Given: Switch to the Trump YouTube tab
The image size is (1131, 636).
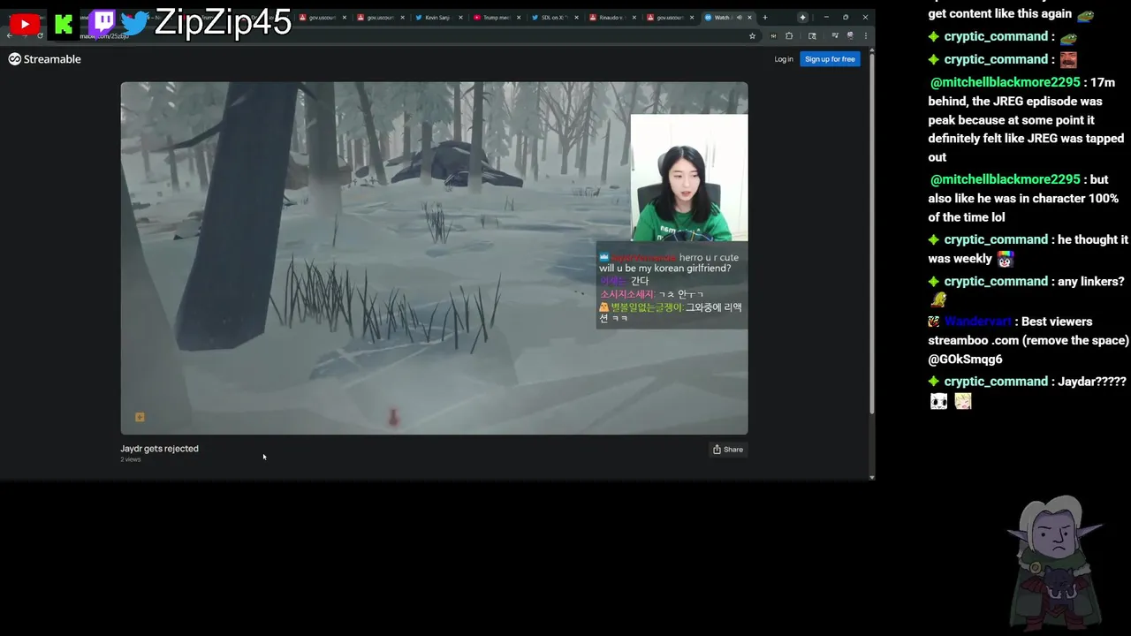Looking at the screenshot, I should point(497,17).
